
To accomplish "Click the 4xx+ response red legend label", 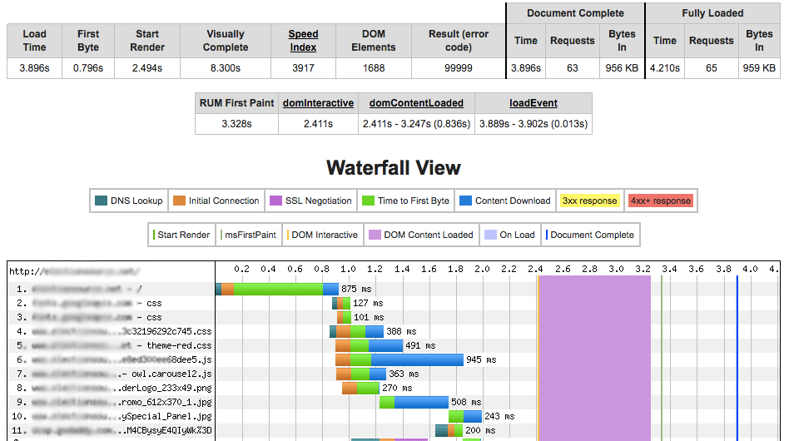I will 661,201.
